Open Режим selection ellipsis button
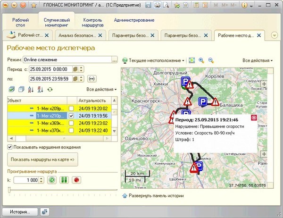Image resolution: width=283 pixels, height=218 pixels. pos(115,60)
